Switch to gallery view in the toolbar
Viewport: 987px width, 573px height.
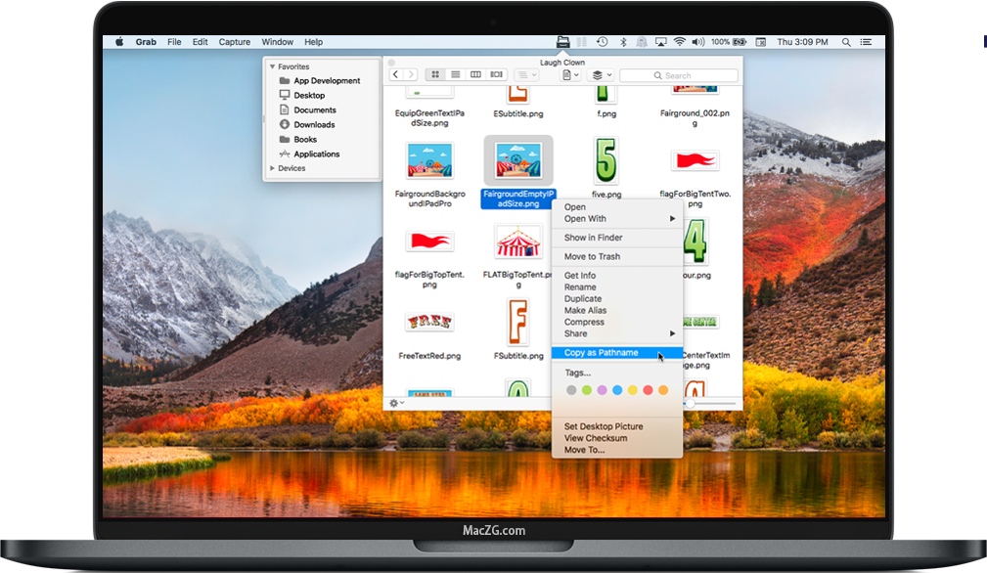point(497,74)
